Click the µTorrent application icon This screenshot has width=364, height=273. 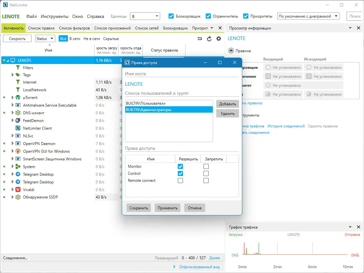coord(18,97)
